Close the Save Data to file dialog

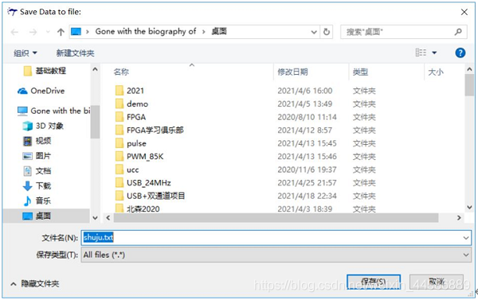[x=464, y=12]
